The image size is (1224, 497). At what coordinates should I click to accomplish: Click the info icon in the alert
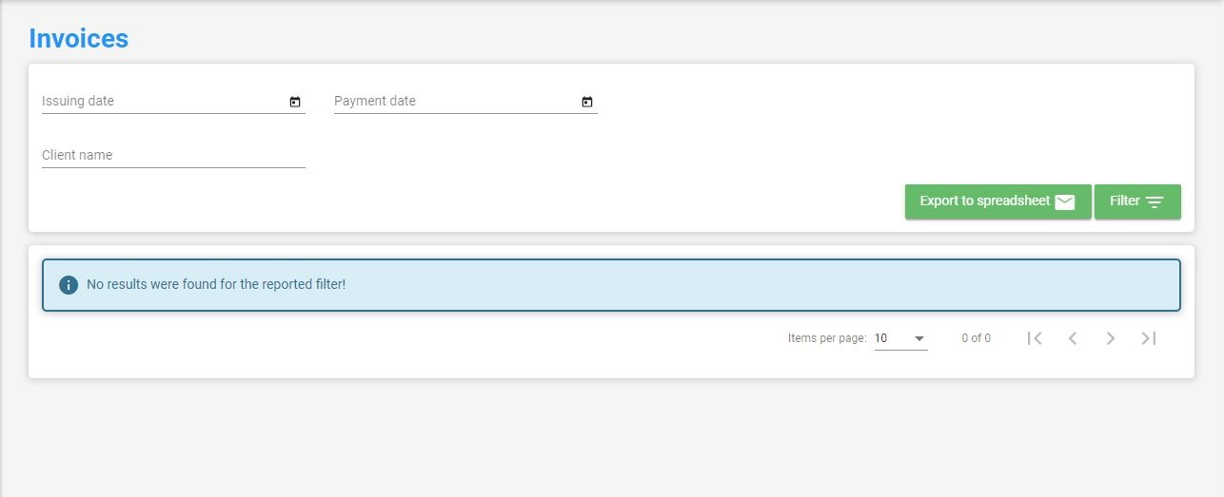click(x=69, y=284)
